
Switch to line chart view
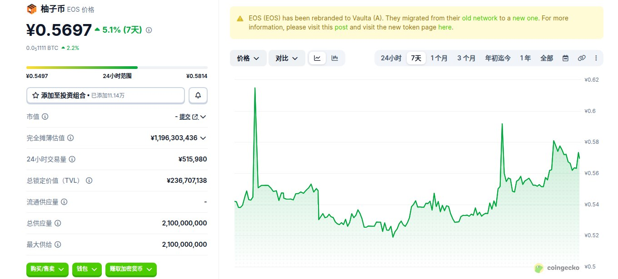(317, 58)
